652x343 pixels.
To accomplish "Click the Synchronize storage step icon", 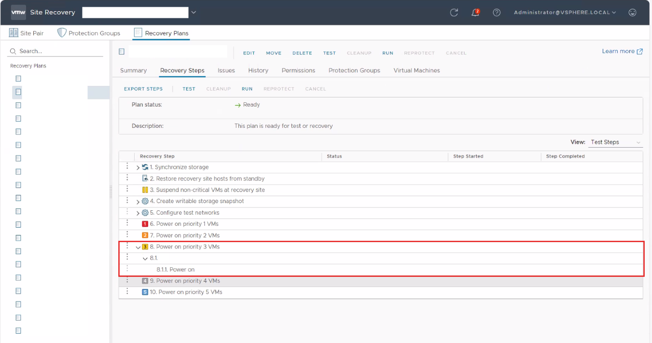I will (x=145, y=167).
